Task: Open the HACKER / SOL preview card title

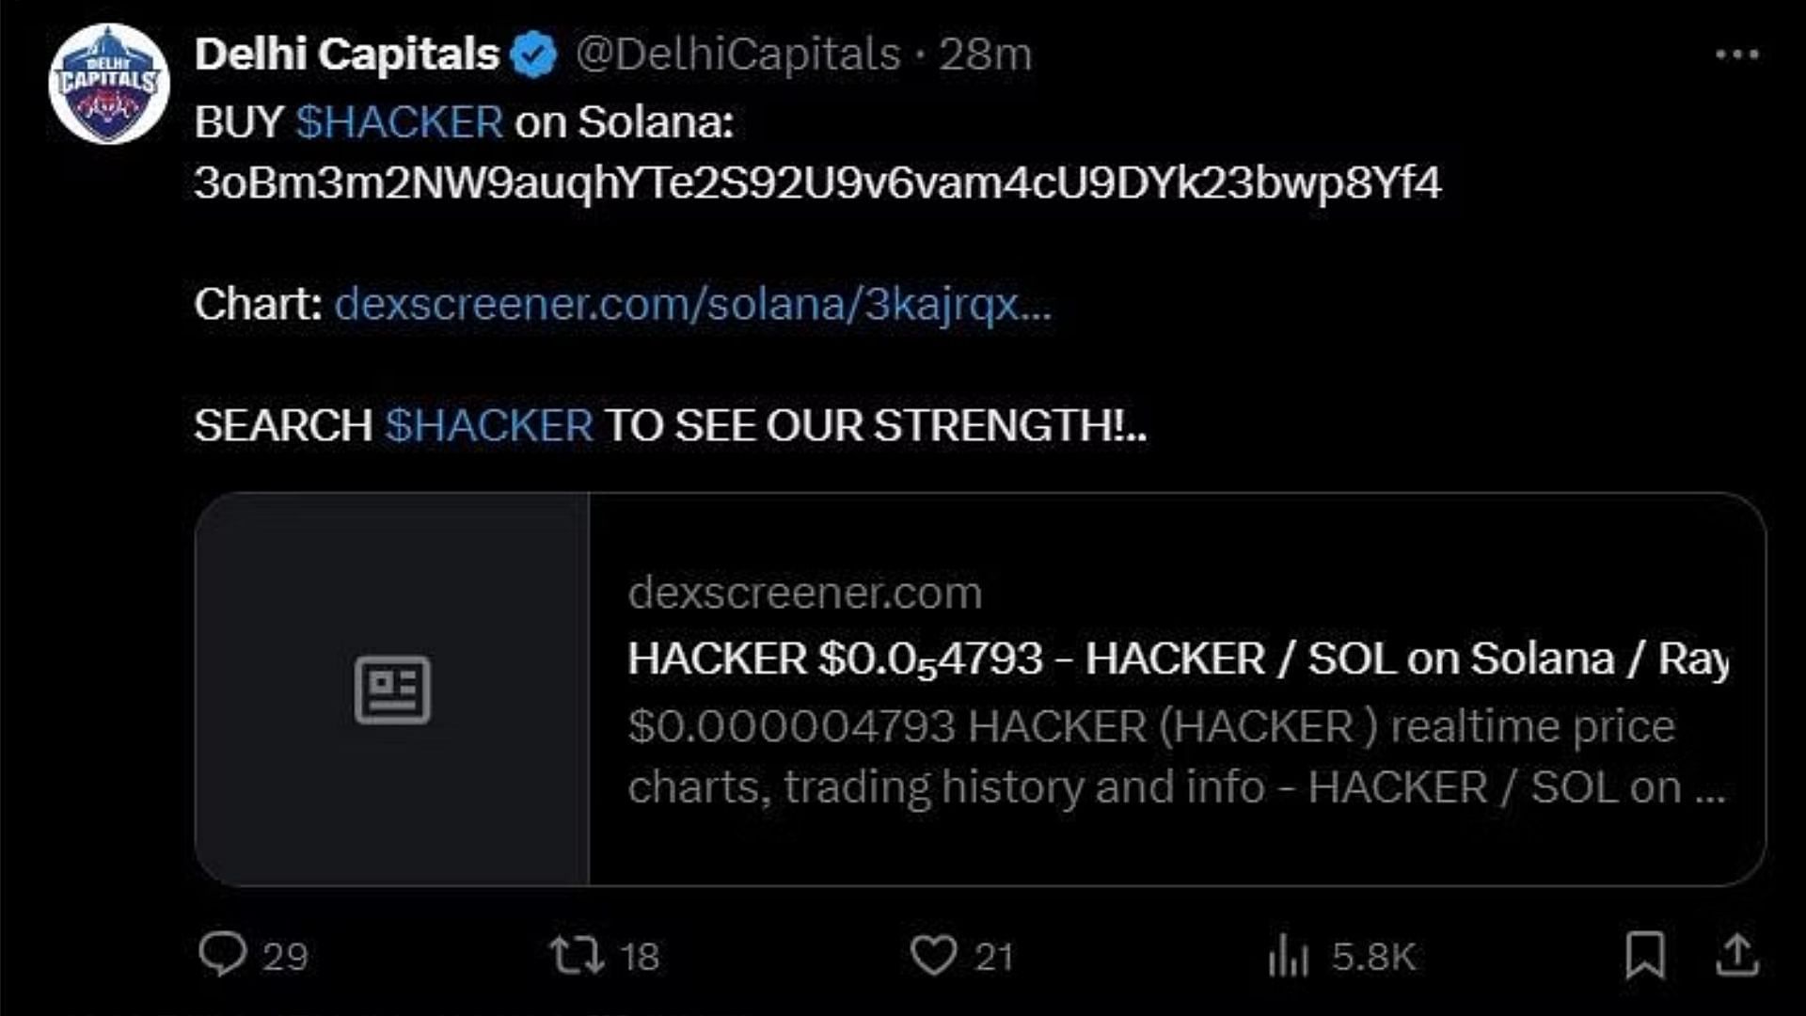Action: [1178, 659]
